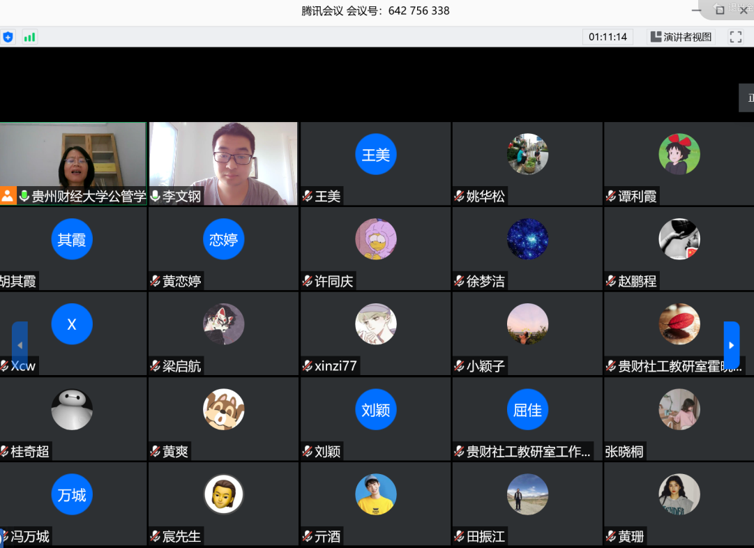Image resolution: width=754 pixels, height=548 pixels.
Task: Click 谭利霞's cartoon girl avatar
Action: coord(679,154)
